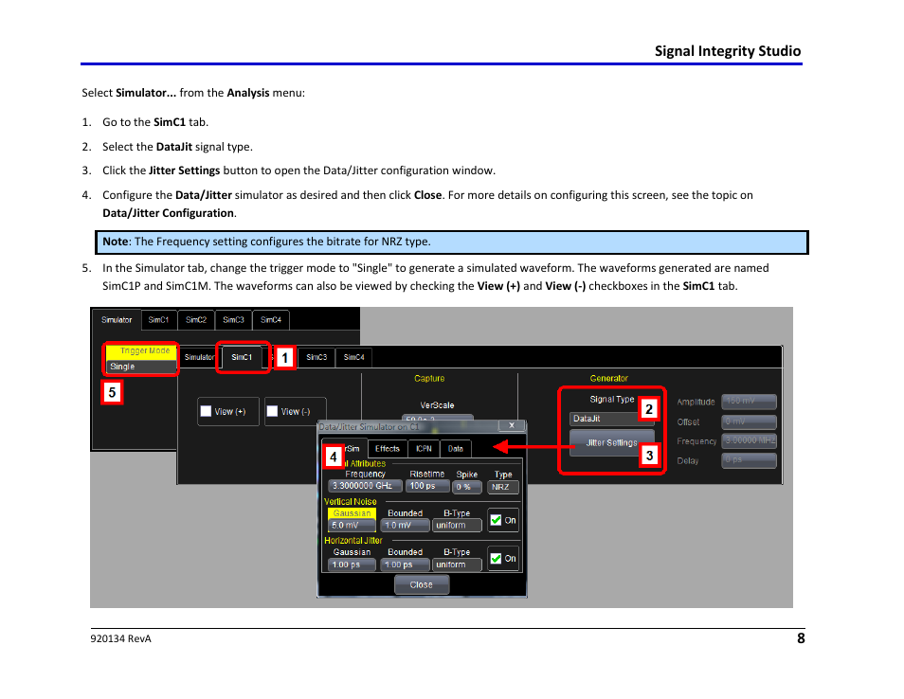Click the Risetime 100 ps field
This screenshot has width=904, height=699.
click(x=427, y=486)
